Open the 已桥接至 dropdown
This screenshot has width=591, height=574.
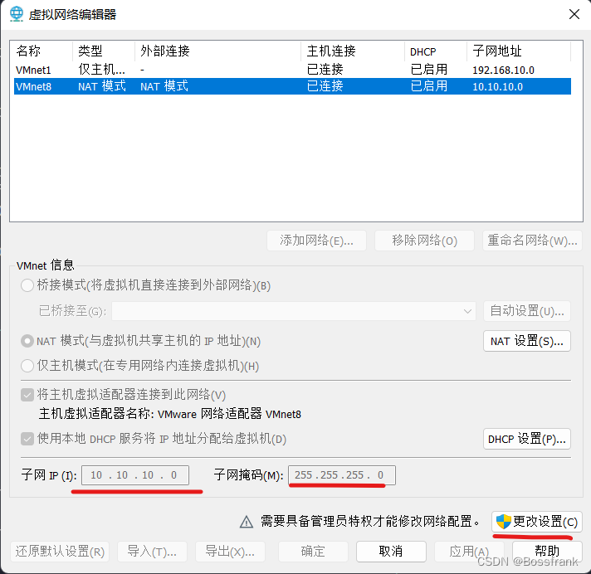[294, 311]
